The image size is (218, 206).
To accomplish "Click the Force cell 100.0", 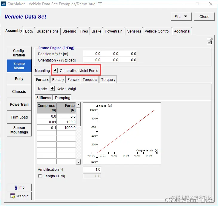I will [66, 122].
